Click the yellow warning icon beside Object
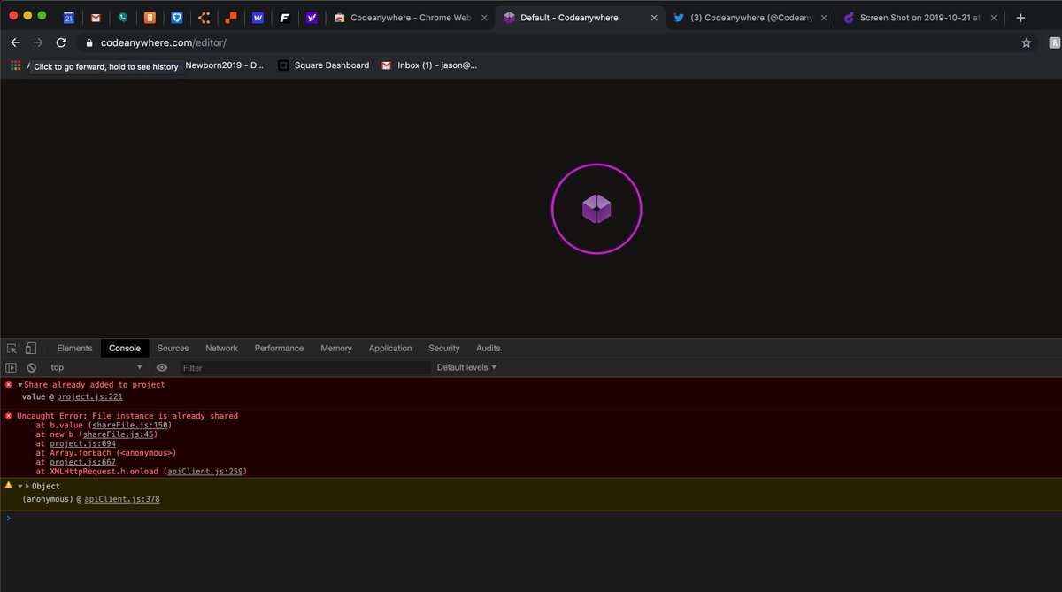Viewport: 1062px width, 592px height. [x=9, y=486]
